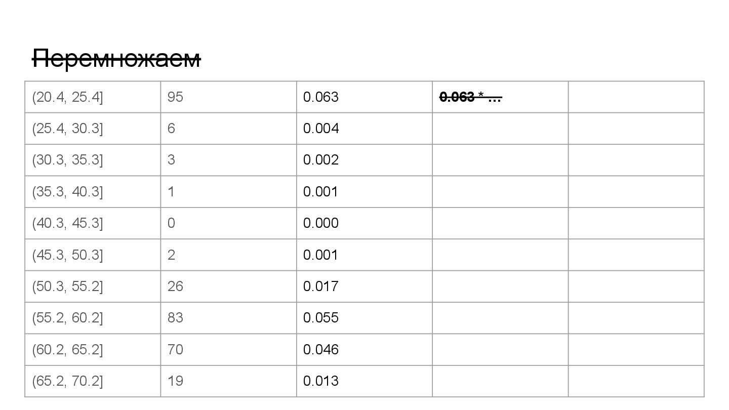Image resolution: width=729 pixels, height=410 pixels.
Task: Select the cell containing count 83
Action: (x=228, y=318)
